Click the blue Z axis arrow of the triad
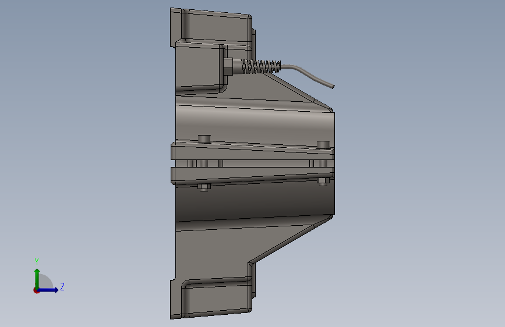The height and width of the screenshot is (327, 505). [x=48, y=290]
